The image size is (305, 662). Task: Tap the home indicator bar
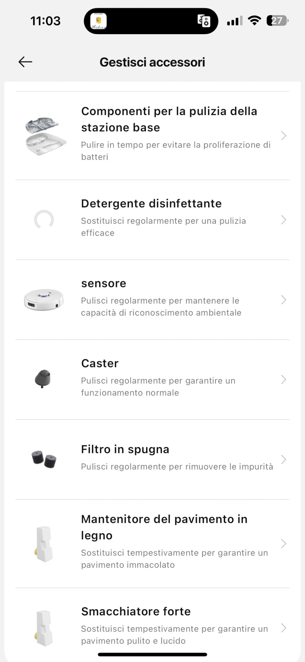pyautogui.click(x=152, y=655)
